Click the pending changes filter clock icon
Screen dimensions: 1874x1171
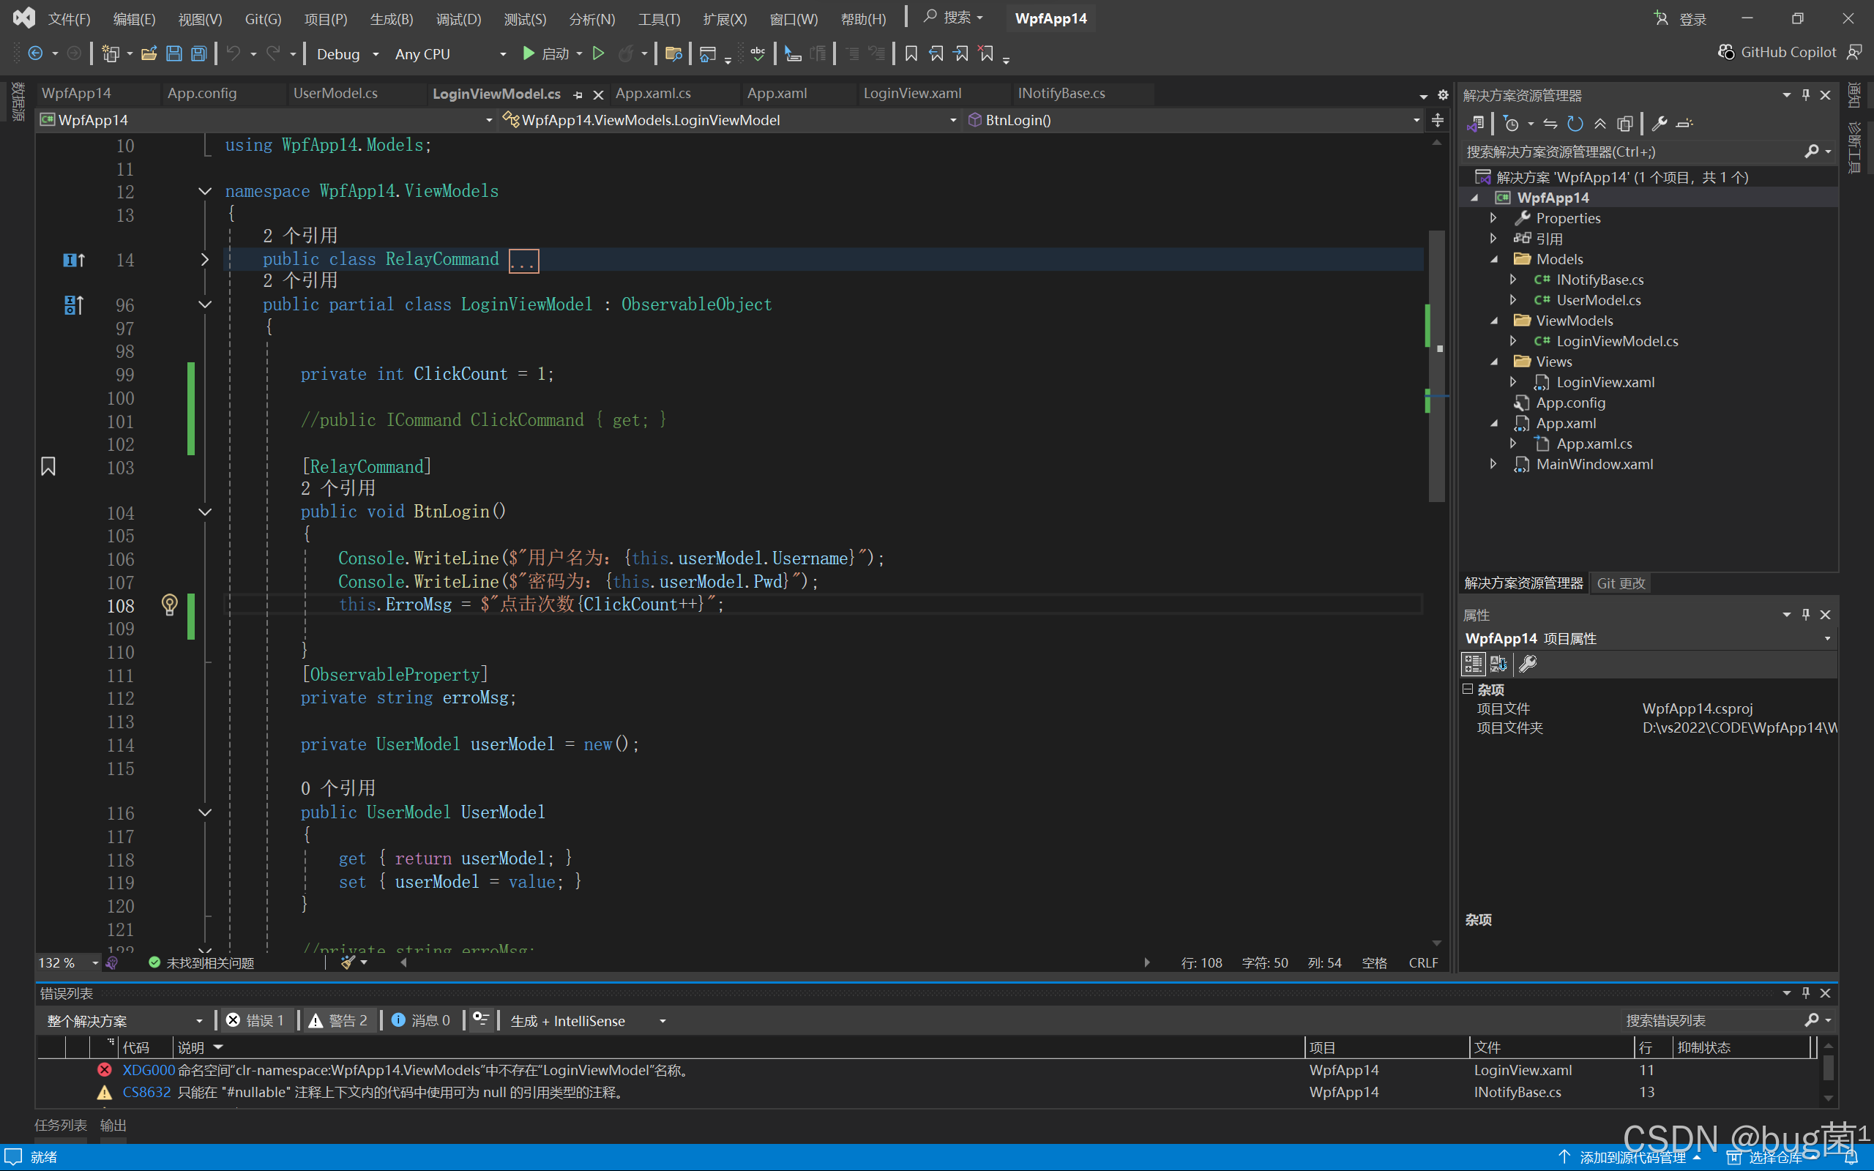coord(1511,123)
